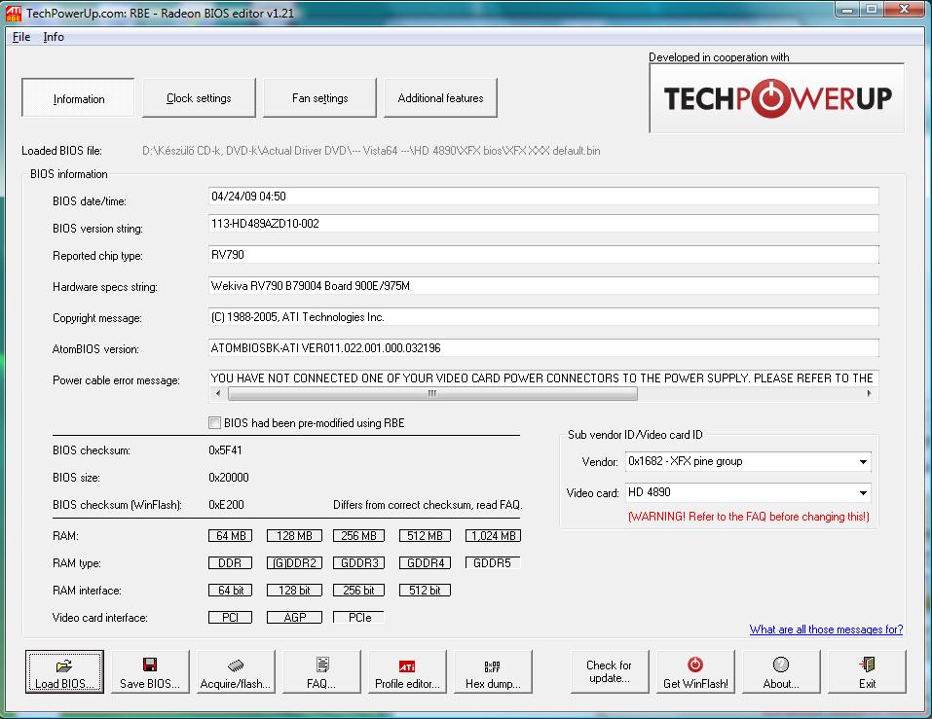Click 'Differs from correct checksum, read FAQ.' text
Screen dimensions: 932x719
tap(428, 505)
